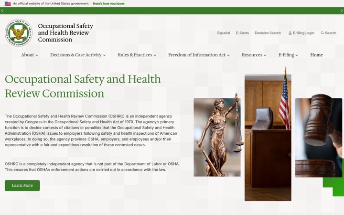Expand the Resources dropdown arrow

(265, 55)
